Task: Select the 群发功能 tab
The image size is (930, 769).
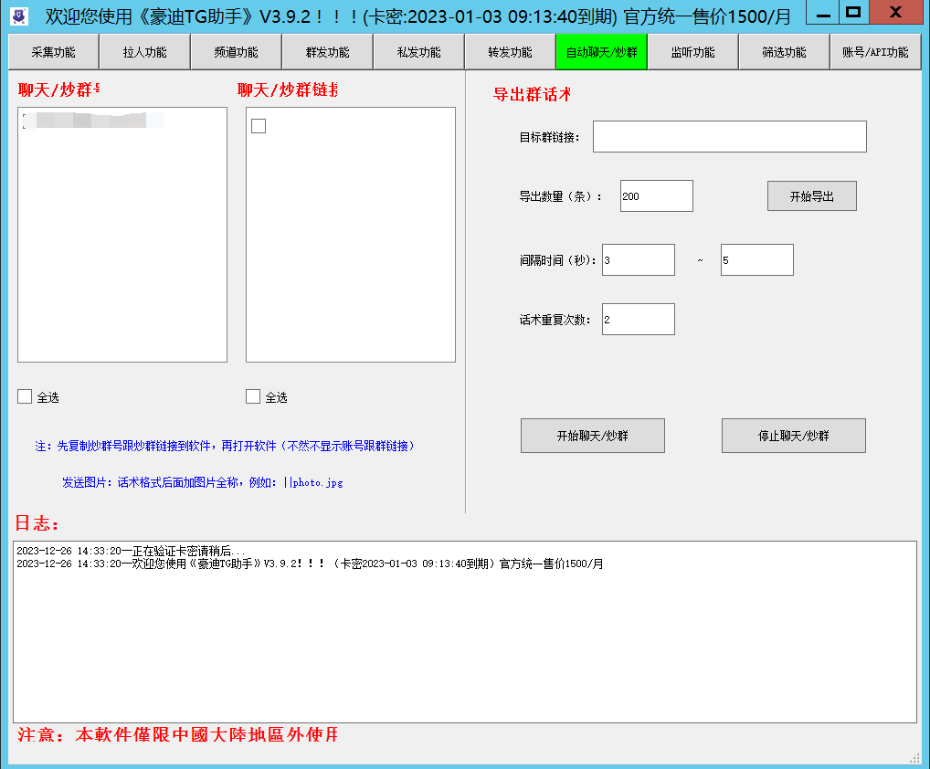Action: [327, 52]
